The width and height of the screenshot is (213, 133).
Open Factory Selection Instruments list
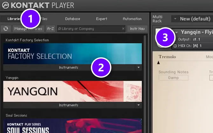pos(69,67)
